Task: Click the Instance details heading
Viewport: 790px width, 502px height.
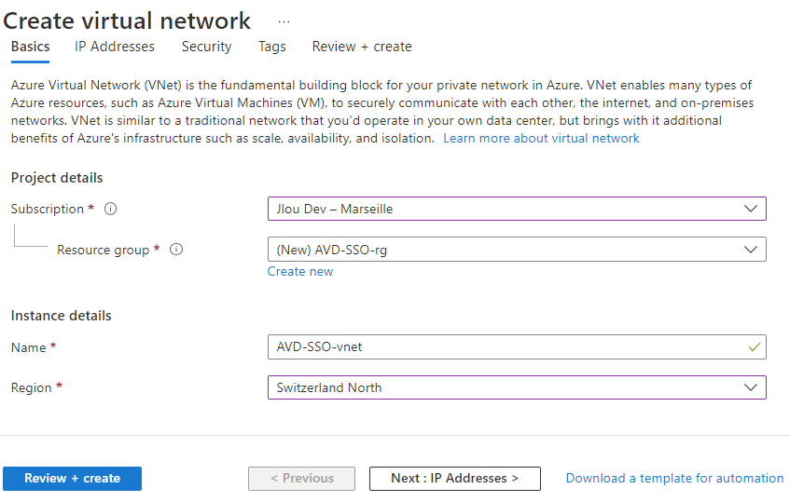Action: pyautogui.click(x=61, y=316)
